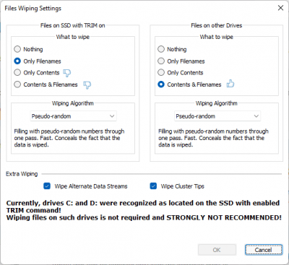Click the 'STRONGLY NOT RECOMMENDED!' warning text

click(x=224, y=217)
